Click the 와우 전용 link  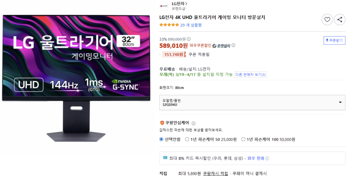pyautogui.click(x=256, y=158)
